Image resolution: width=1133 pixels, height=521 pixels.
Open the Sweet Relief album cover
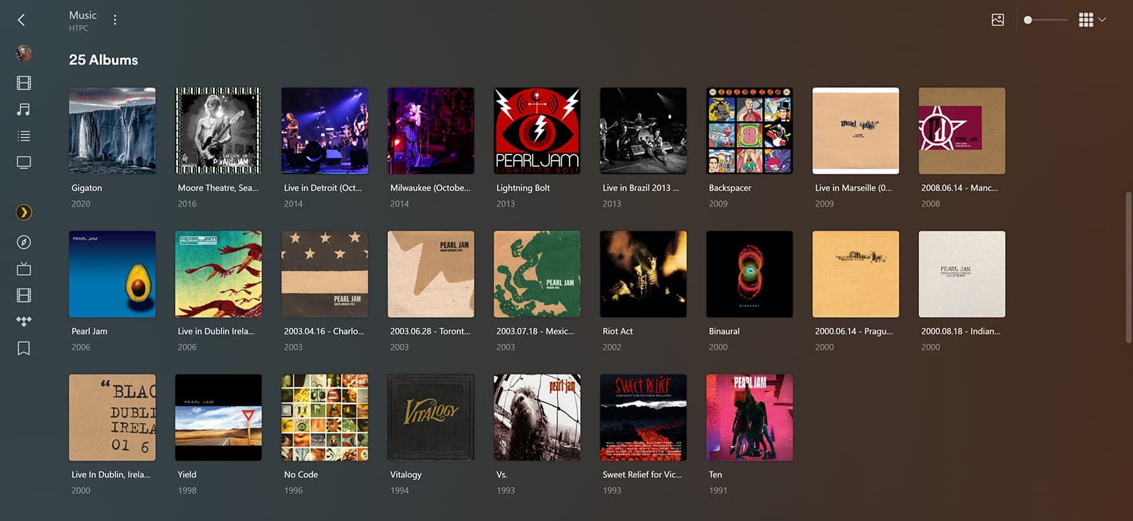click(x=643, y=418)
